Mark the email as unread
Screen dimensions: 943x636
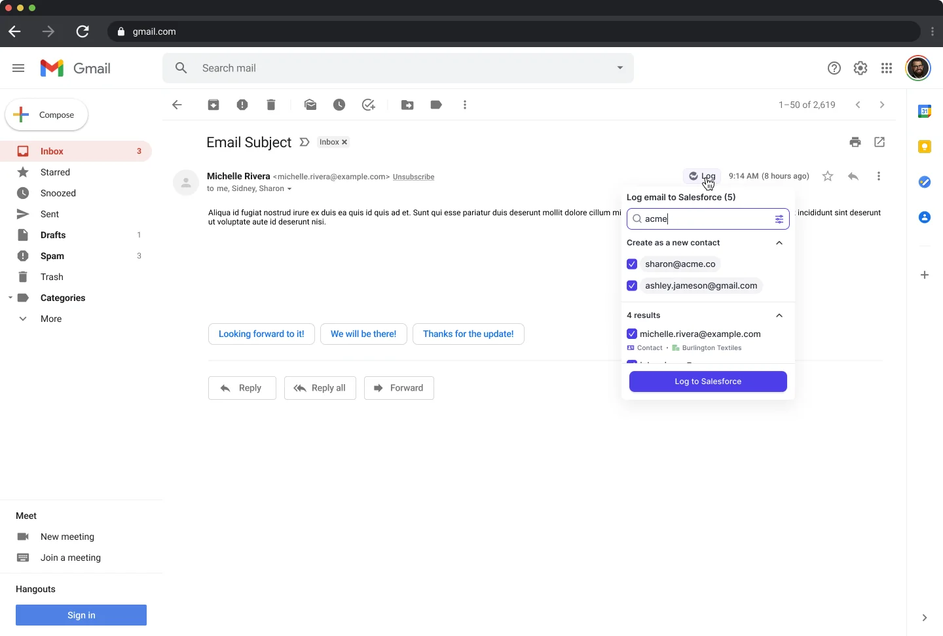coord(310,105)
